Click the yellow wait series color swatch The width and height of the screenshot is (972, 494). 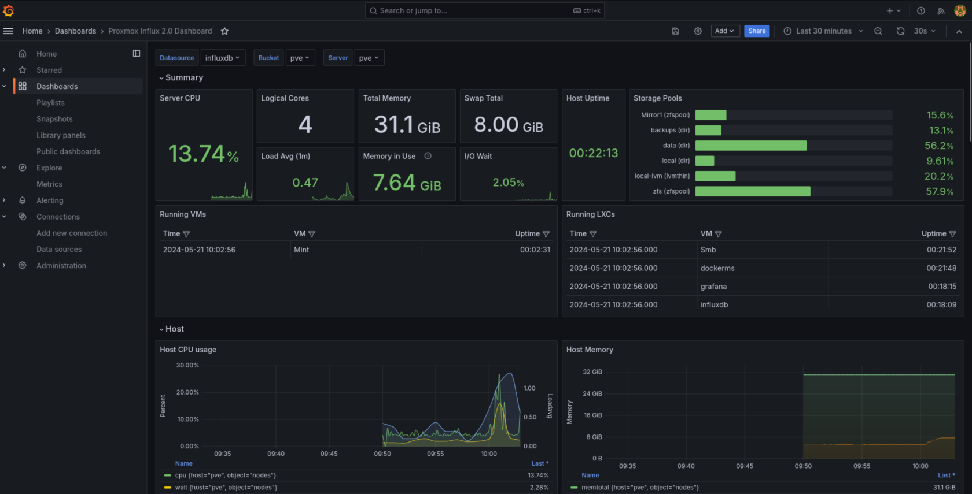(x=168, y=488)
